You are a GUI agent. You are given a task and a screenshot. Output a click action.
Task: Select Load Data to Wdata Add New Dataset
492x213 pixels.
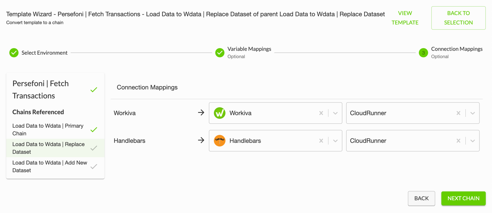point(55,166)
